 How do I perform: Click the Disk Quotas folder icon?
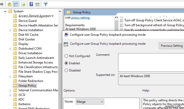coord(15,39)
